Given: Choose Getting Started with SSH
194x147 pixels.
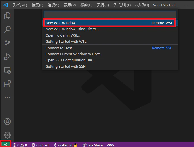Looking at the screenshot, I should point(110,67).
